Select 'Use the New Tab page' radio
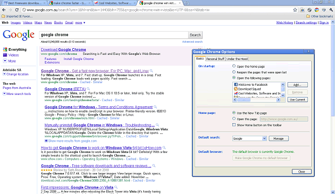 tap(234, 113)
